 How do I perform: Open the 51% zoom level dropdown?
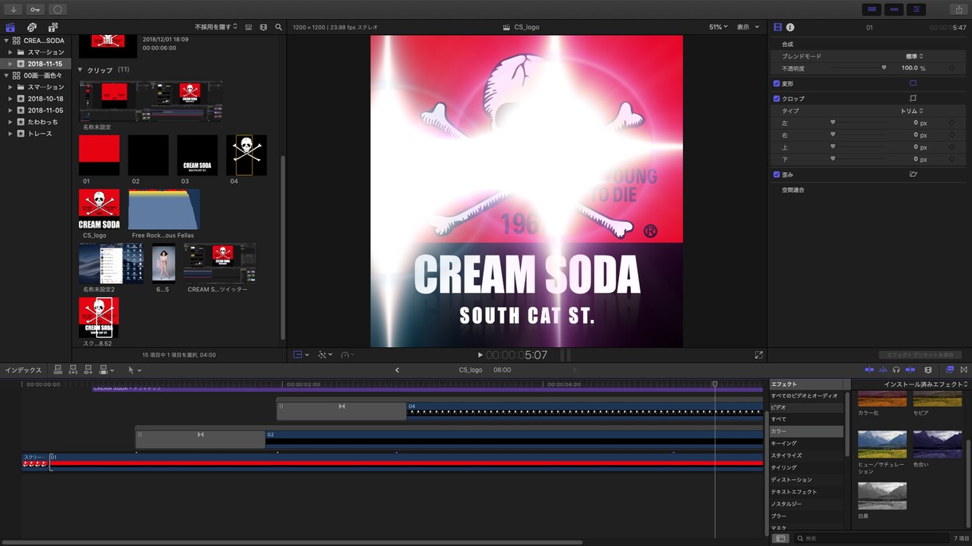(719, 27)
